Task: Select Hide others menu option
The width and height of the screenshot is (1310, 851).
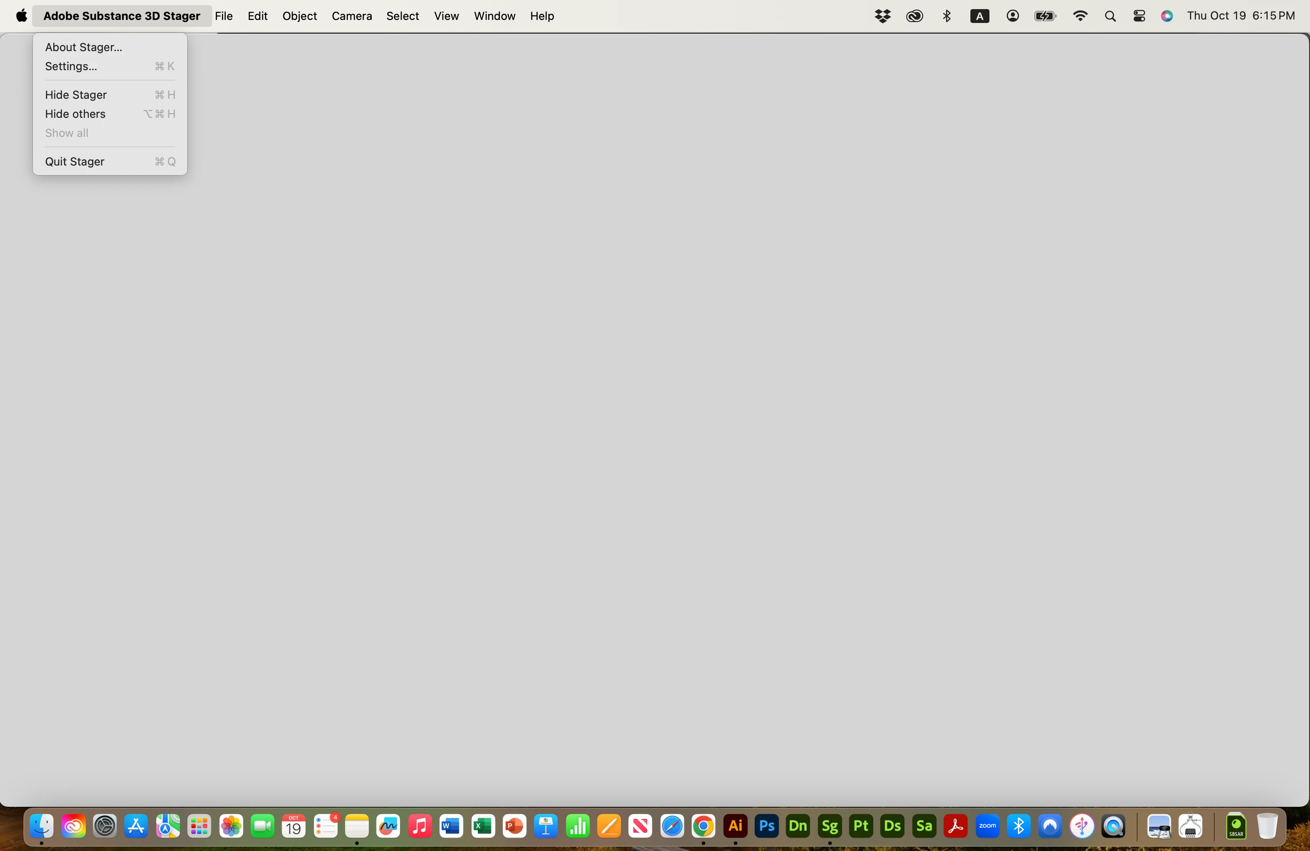Action: [75, 114]
